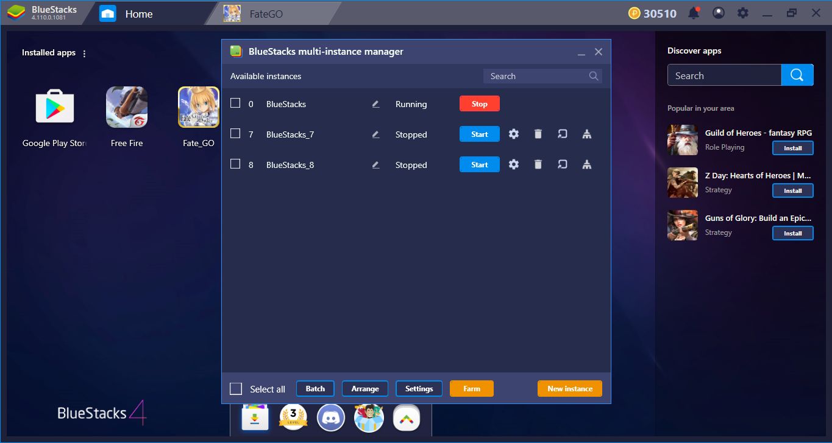Viewport: 832px width, 443px height.
Task: Run disk cleanup for BlueStacks_8
Action: [x=586, y=164]
